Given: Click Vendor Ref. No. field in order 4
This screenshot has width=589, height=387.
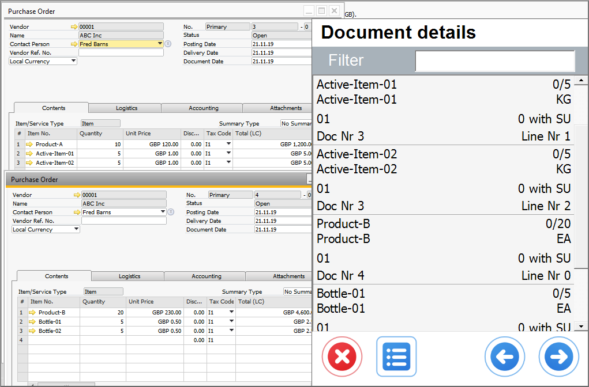Looking at the screenshot, I should click(x=123, y=221).
